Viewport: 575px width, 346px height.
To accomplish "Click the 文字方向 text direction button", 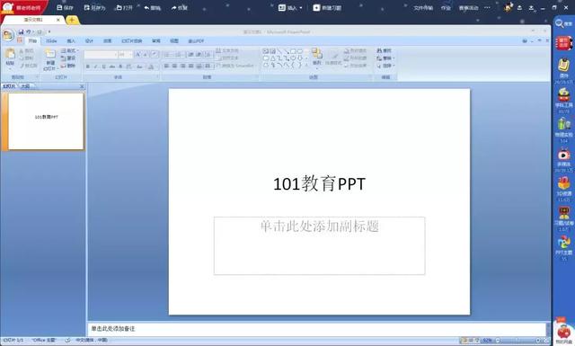I will point(227,50).
